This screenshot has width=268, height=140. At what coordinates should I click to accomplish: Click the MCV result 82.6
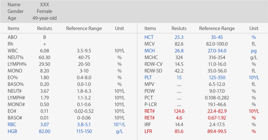(179, 44)
